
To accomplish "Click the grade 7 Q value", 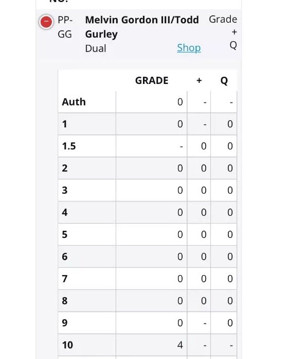I will click(230, 279).
